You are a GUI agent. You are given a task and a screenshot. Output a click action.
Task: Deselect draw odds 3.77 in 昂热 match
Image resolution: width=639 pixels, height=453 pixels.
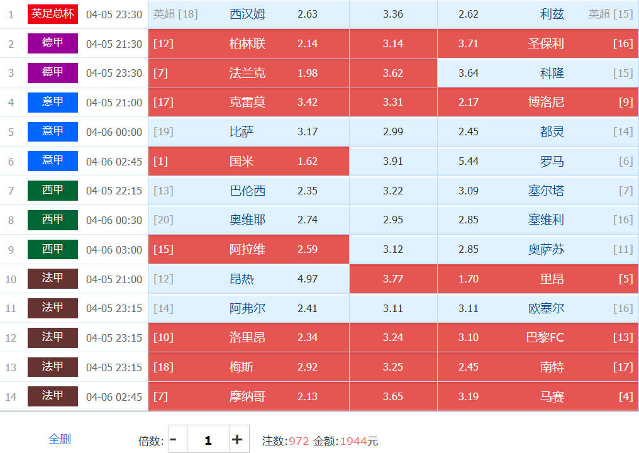click(x=393, y=279)
